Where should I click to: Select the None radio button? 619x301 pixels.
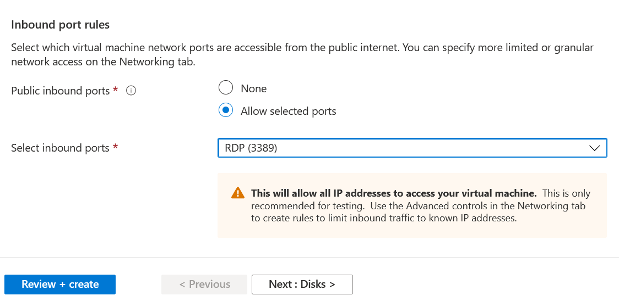tap(226, 88)
